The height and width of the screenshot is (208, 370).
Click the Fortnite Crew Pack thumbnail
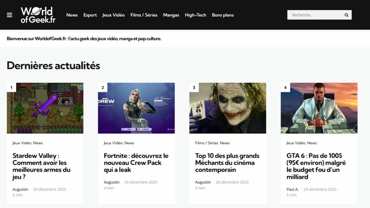click(136, 108)
